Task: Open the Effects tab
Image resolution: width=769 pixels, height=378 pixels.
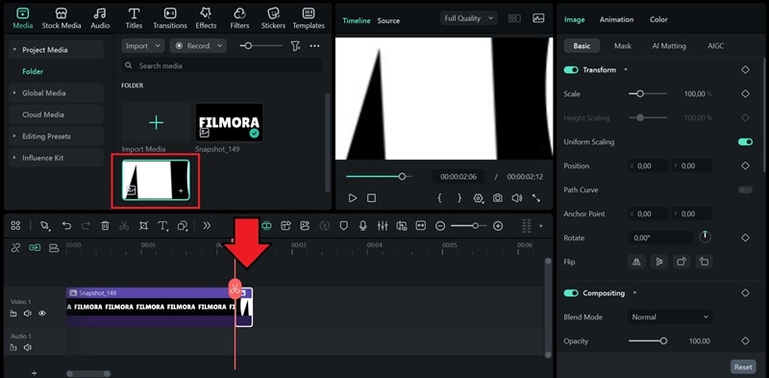Action: [x=206, y=18]
